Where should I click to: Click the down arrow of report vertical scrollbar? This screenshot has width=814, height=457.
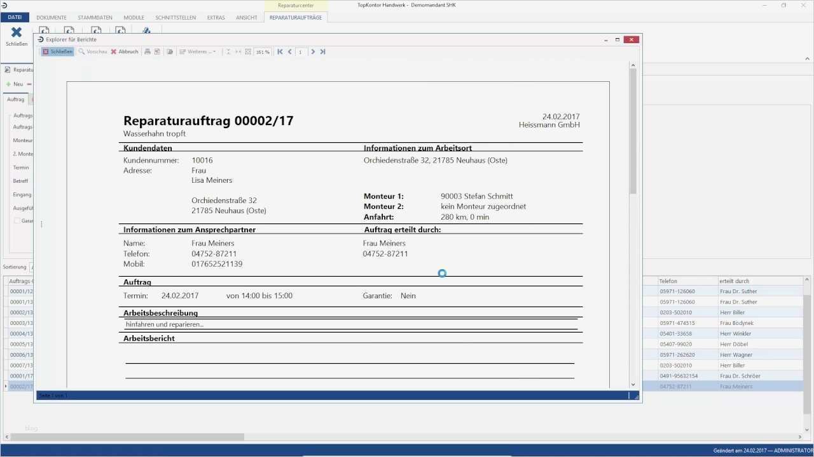pyautogui.click(x=633, y=385)
